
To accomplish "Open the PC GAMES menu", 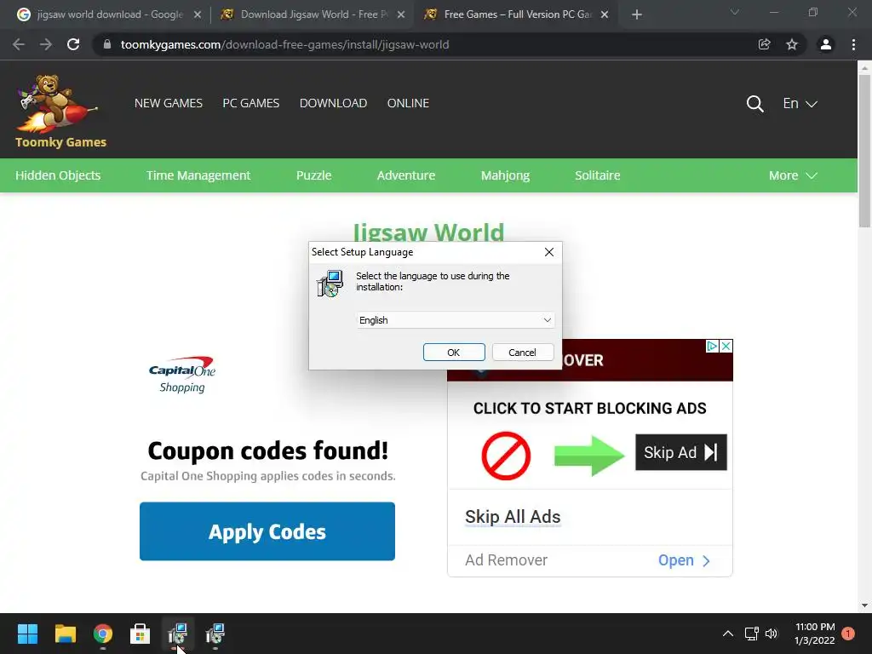I will [251, 103].
